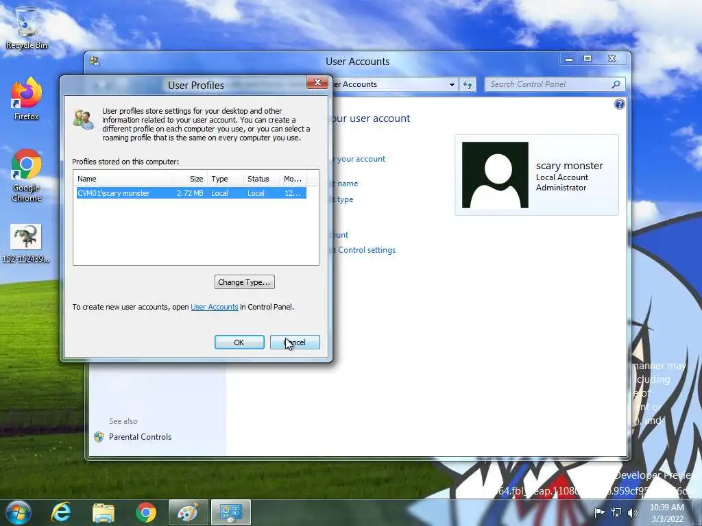Click the refresh button beside address bar
Viewport: 702px width, 526px height.
point(468,84)
